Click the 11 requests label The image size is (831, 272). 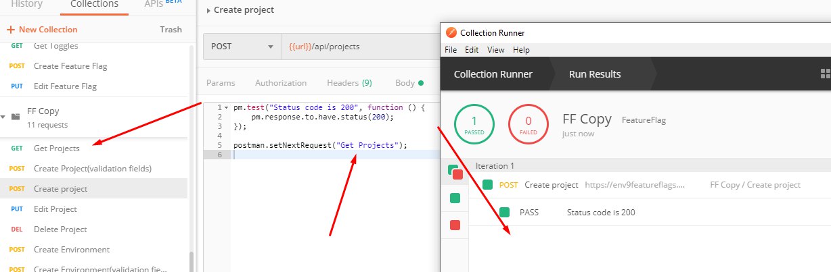pos(47,125)
